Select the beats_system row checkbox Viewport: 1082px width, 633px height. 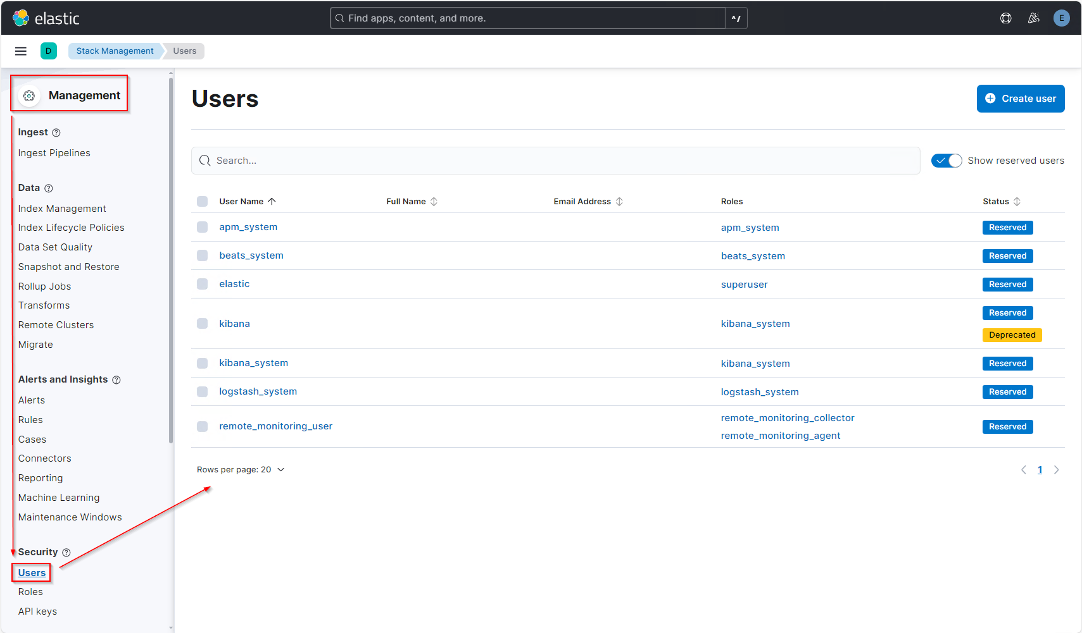click(203, 255)
